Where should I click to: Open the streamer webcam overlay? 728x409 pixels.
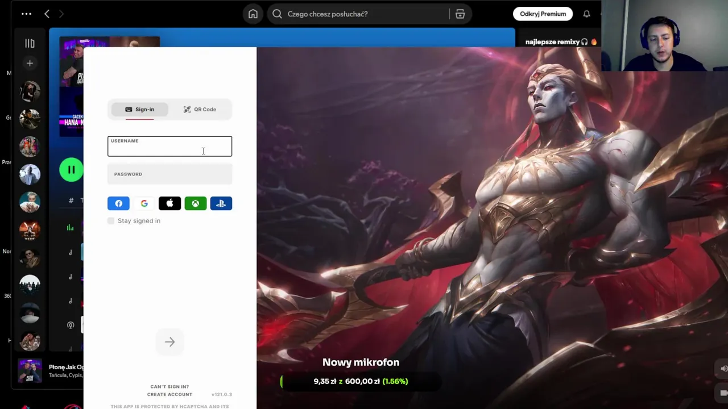[x=665, y=36]
